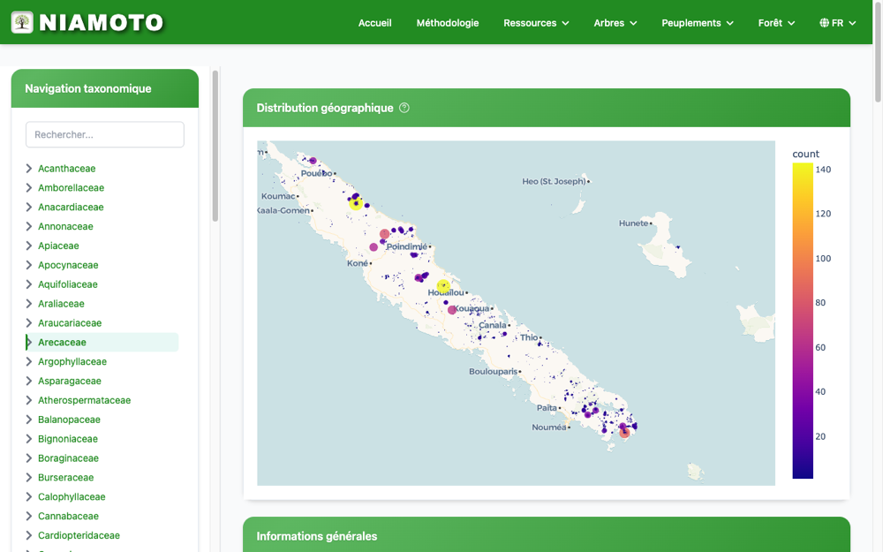Open the Atherospermataceae taxon
883x552 pixels.
(x=84, y=400)
